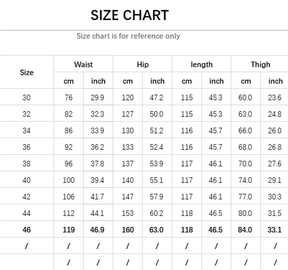The height and width of the screenshot is (270, 288).
Task: Select waist cm value 100
Action: point(68,180)
